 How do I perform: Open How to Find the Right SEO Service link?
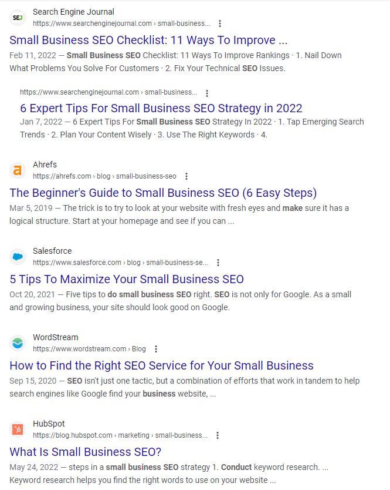[x=161, y=365]
